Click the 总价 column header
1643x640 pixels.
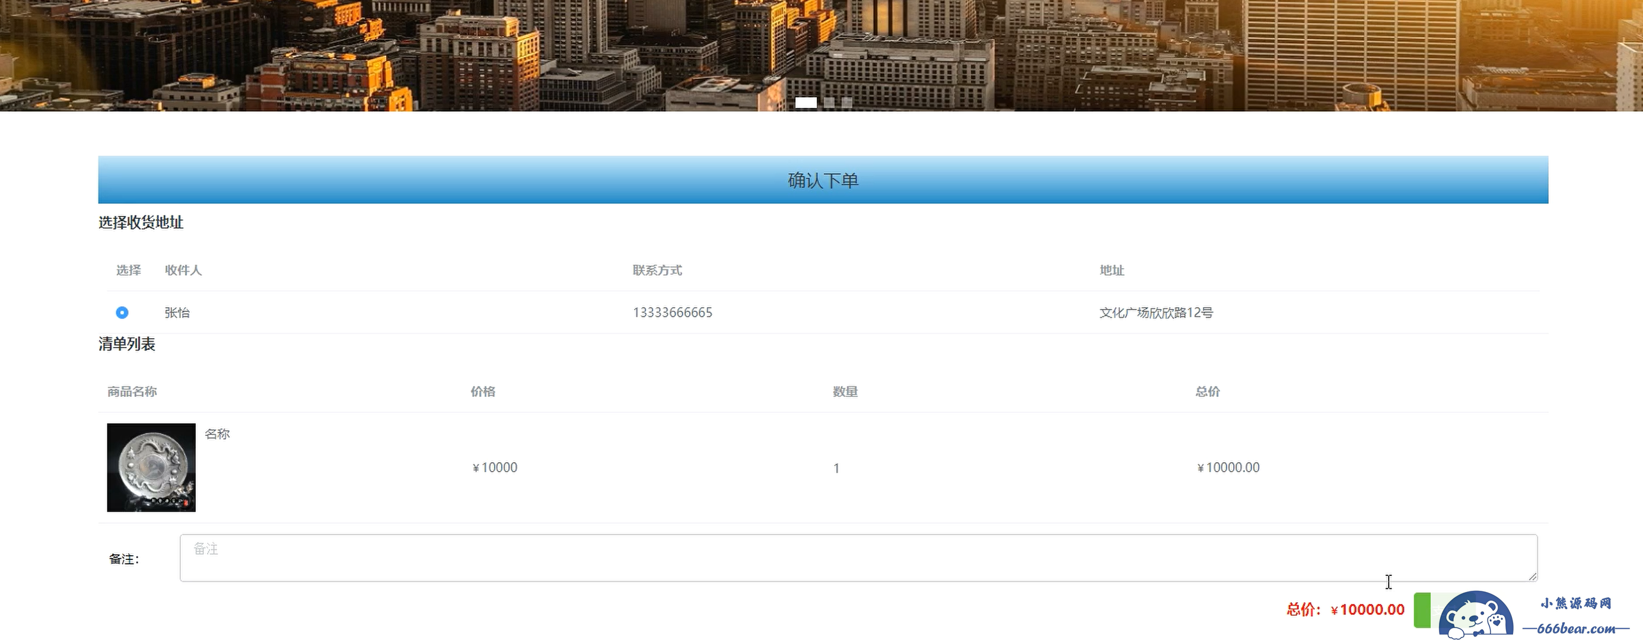(x=1208, y=391)
